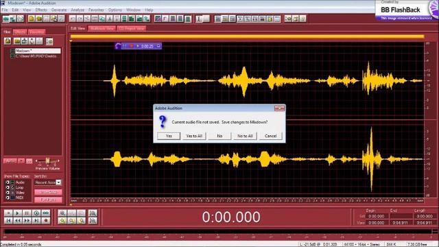This screenshot has width=439, height=247.
Task: Click the first yellow zoom magnifier icon
Action: [x=62, y=221]
